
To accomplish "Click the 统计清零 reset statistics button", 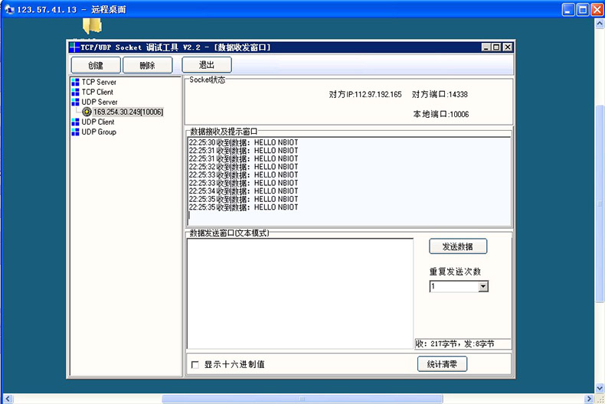I will pos(442,364).
